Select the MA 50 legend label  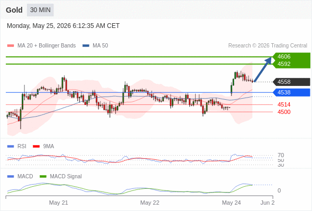click(100, 46)
